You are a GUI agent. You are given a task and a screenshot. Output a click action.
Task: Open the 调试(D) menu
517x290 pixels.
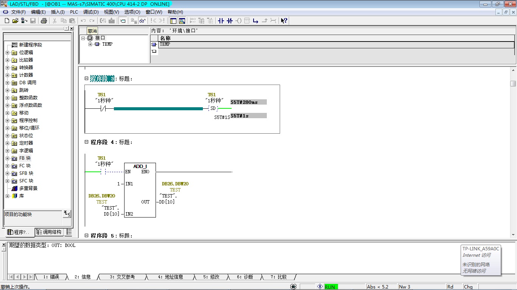pyautogui.click(x=91, y=12)
